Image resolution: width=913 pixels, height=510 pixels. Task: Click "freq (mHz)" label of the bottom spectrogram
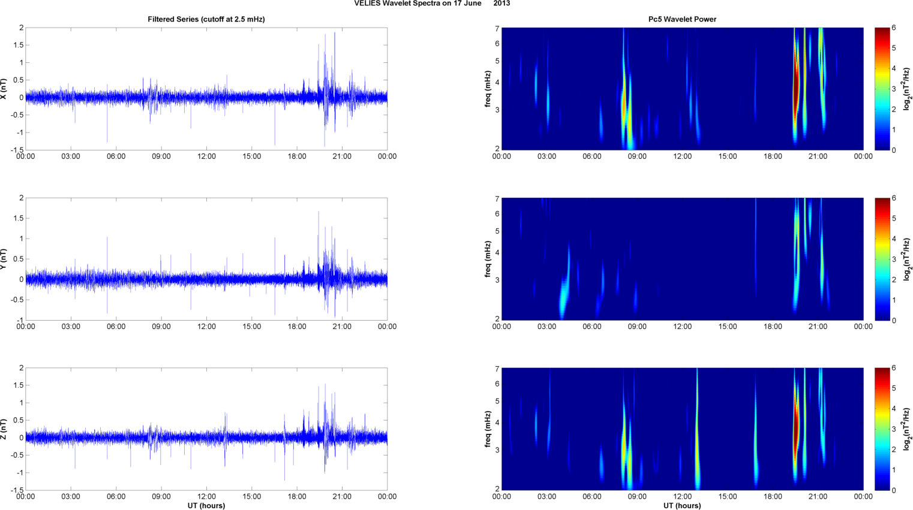pos(488,429)
